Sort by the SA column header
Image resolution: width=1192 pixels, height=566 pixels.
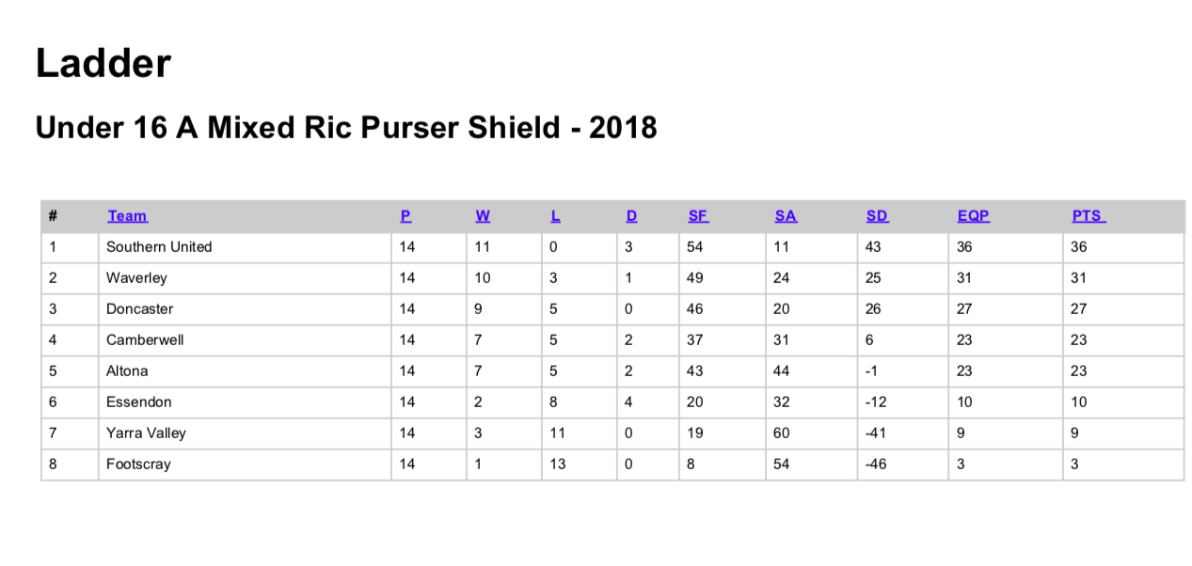786,216
